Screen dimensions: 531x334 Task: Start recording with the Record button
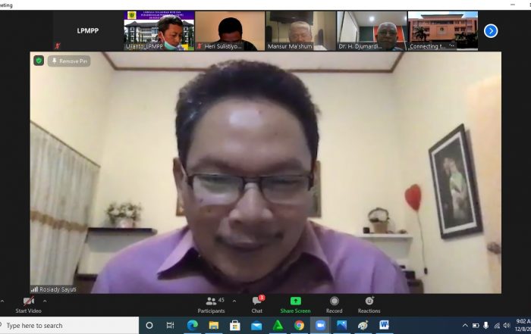coord(335,305)
